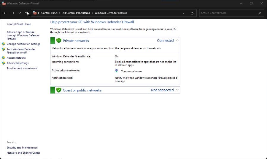
Task: Open Allow an app or feature link
Action: pyautogui.click(x=23, y=35)
